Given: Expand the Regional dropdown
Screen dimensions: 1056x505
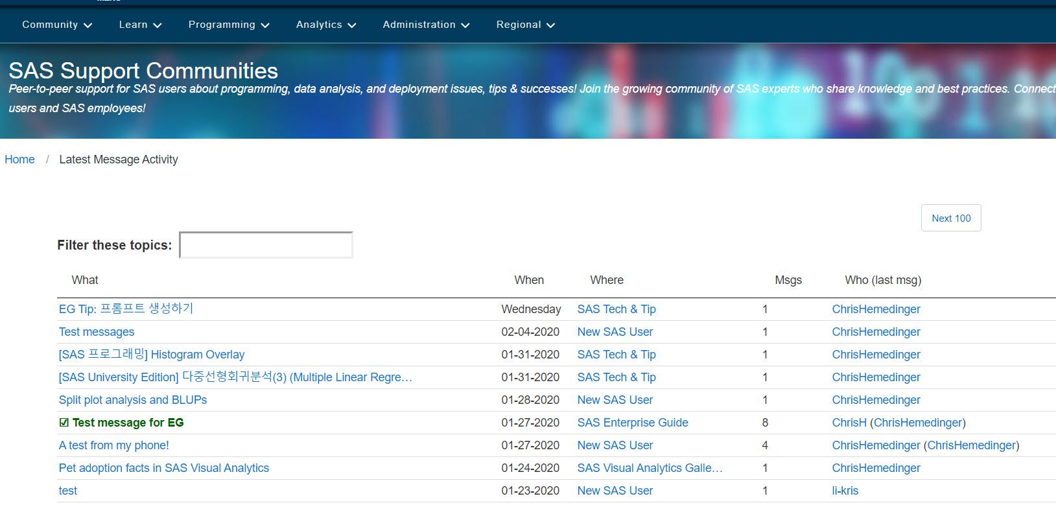Looking at the screenshot, I should point(526,25).
